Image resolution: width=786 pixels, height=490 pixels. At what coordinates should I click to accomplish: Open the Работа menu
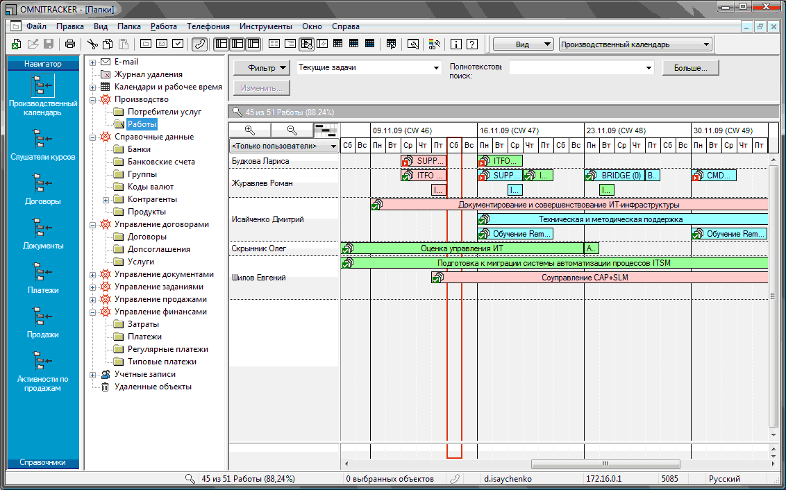coord(163,26)
